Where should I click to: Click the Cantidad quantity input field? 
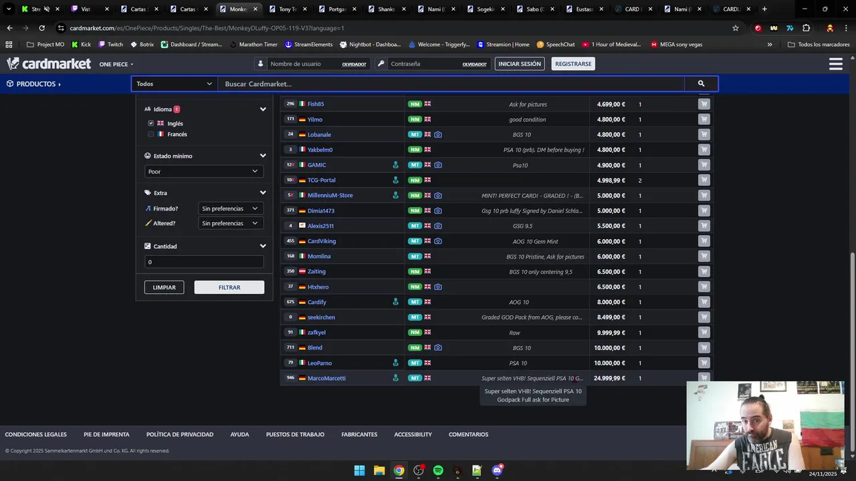click(204, 262)
